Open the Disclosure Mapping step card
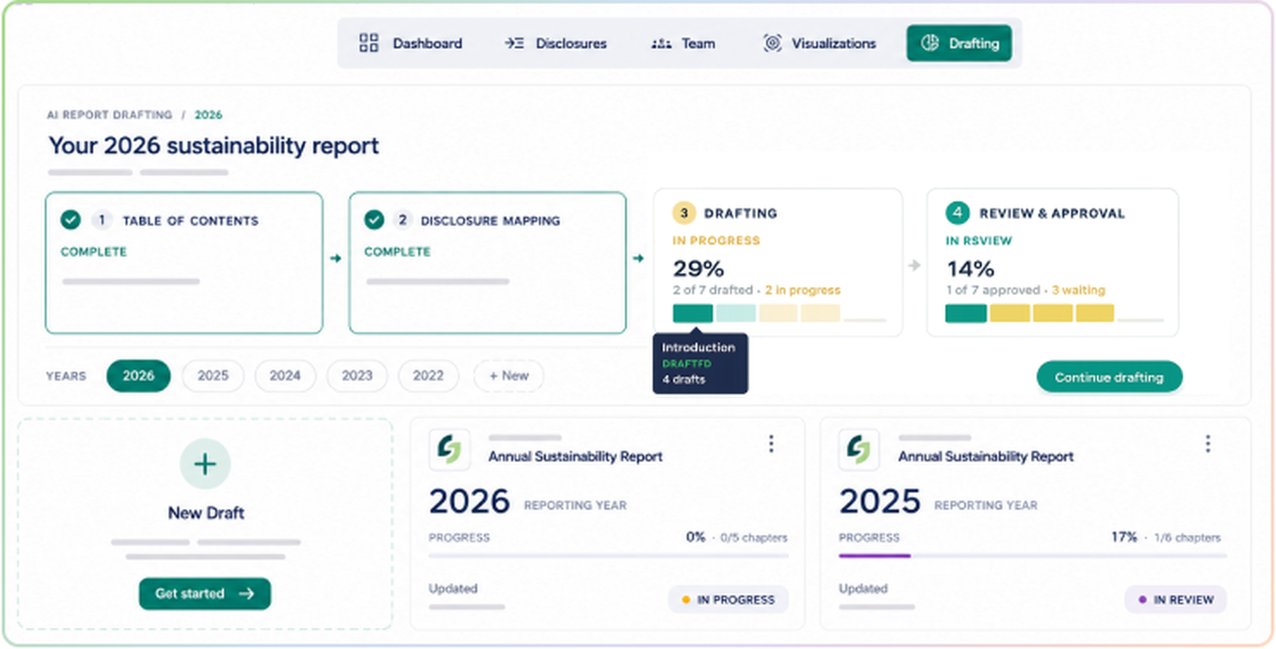The width and height of the screenshot is (1276, 649). (487, 263)
